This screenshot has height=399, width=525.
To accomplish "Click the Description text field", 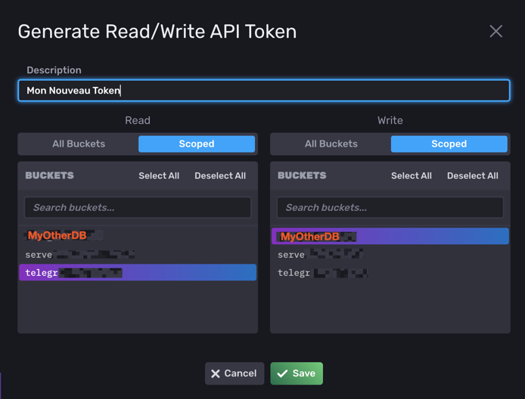I will tap(263, 91).
